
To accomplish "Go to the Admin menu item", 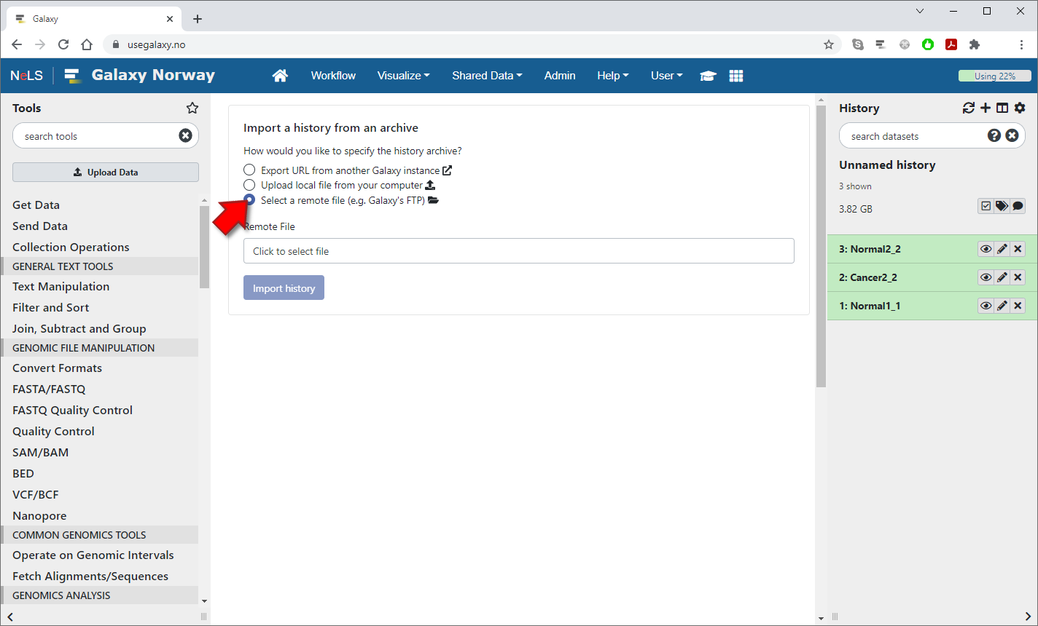I will (560, 76).
